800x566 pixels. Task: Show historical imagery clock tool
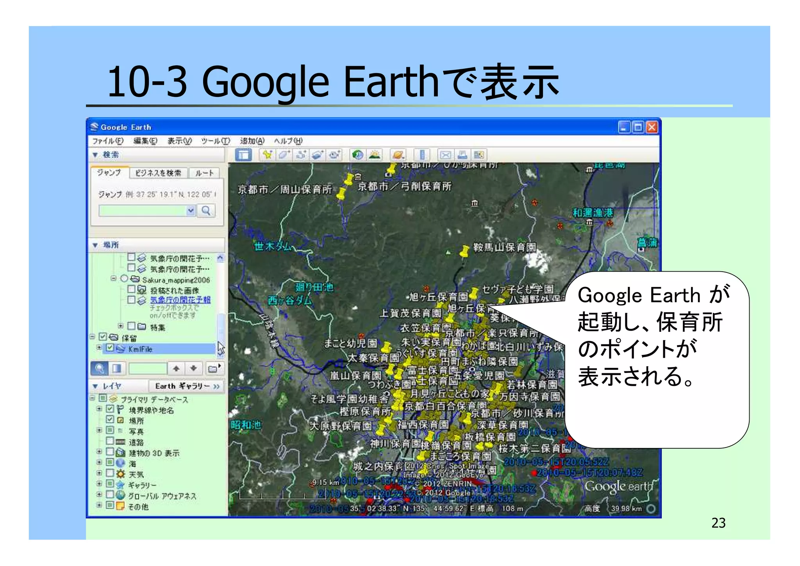click(x=357, y=155)
